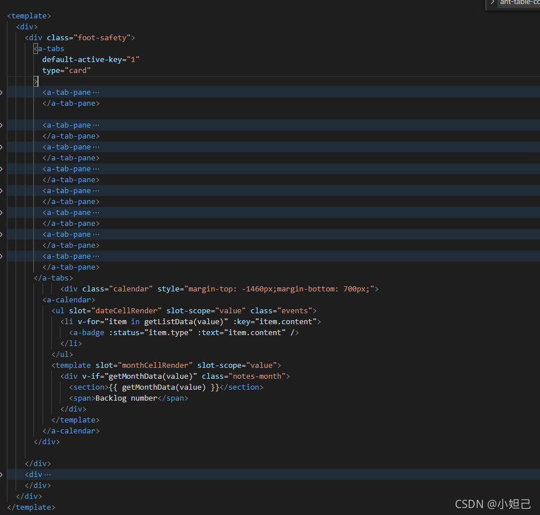Expand the last folded a-tab-pane chevron above </a-tabs>
This screenshot has height=515, width=540.
click(x=1, y=256)
